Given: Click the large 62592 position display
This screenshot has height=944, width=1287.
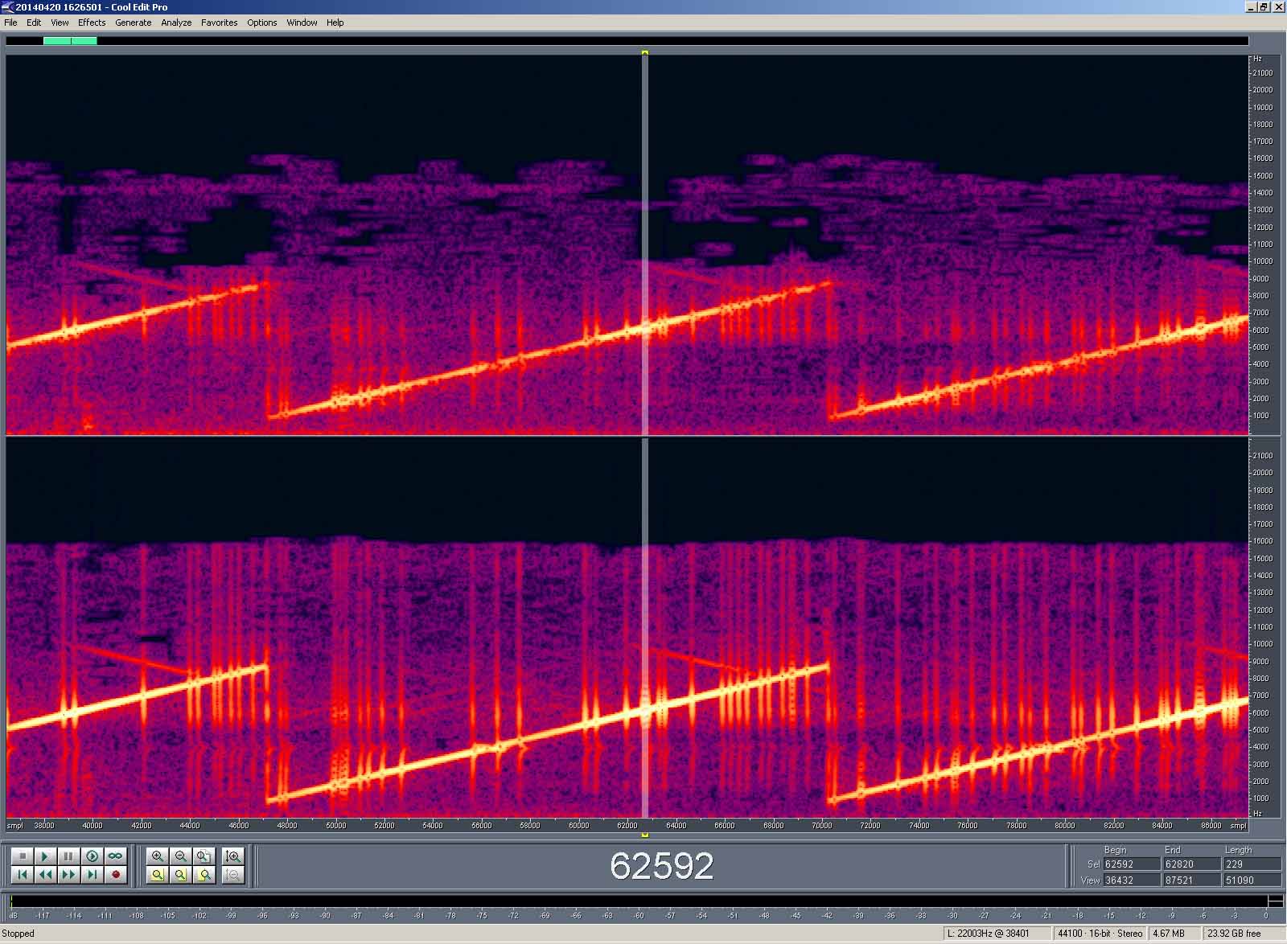Looking at the screenshot, I should click(x=661, y=866).
